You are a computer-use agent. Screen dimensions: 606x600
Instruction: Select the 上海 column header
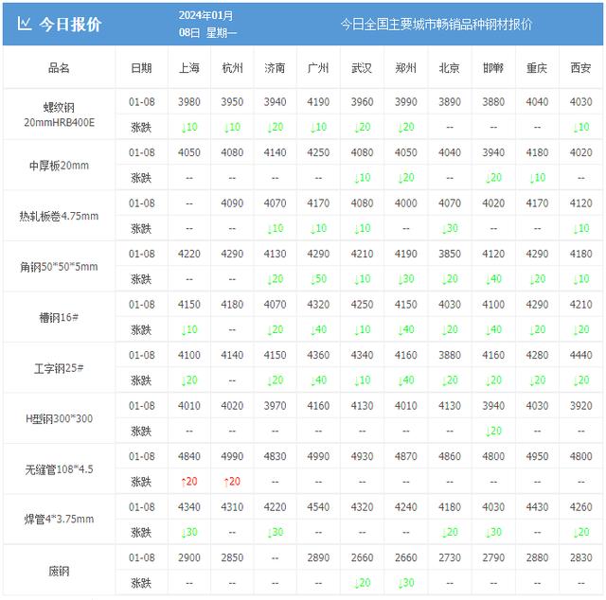point(188,68)
